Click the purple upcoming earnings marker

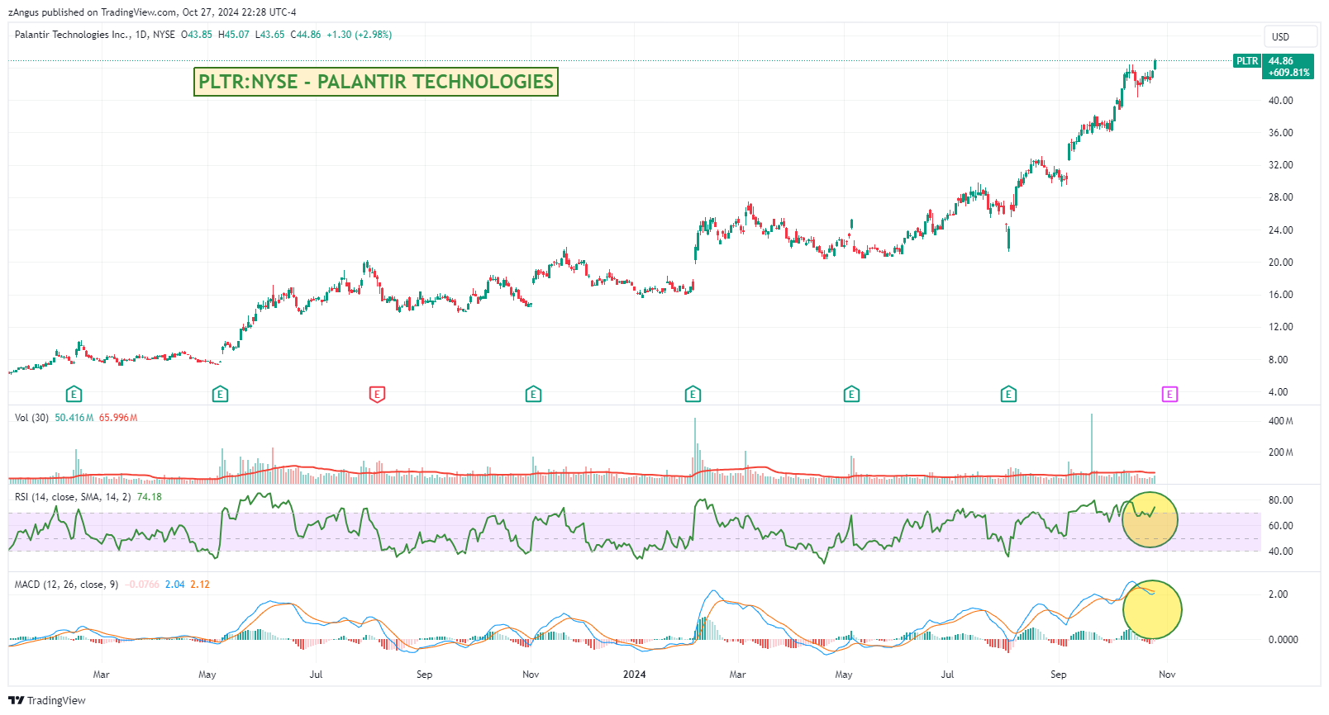[x=1169, y=395]
